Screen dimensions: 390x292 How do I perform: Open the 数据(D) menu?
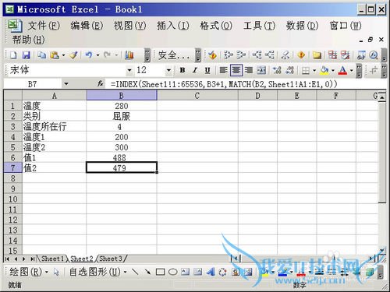302,26
